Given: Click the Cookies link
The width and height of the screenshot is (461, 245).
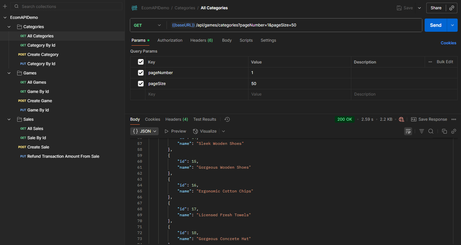Looking at the screenshot, I should coord(448,43).
